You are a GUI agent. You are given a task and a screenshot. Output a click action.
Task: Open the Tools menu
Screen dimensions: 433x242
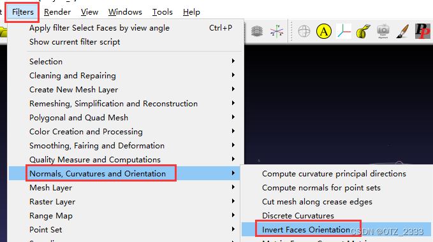coord(163,12)
